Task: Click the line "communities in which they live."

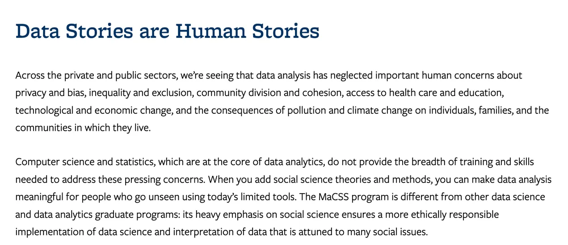Action: (x=83, y=128)
